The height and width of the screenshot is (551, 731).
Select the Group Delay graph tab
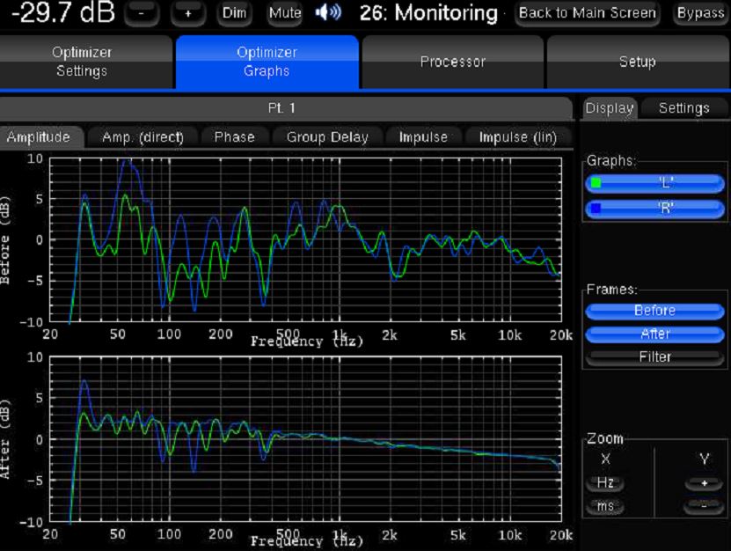(327, 137)
